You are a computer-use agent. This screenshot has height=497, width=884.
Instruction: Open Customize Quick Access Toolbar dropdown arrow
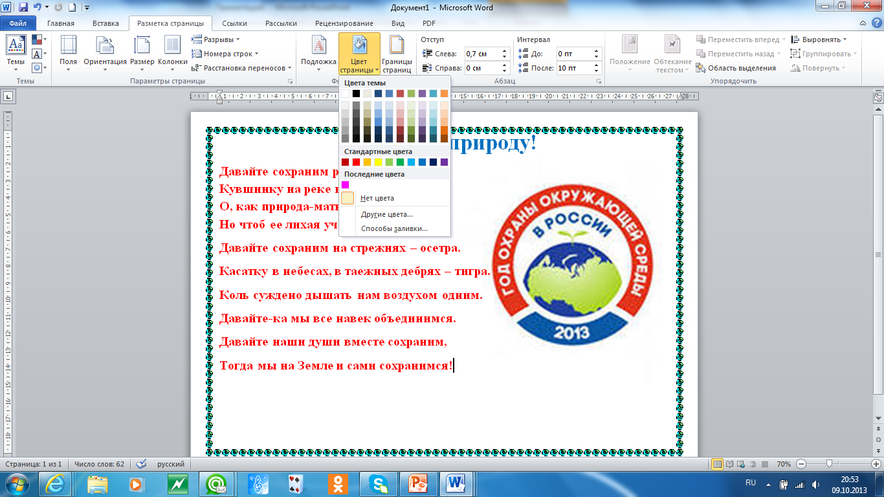point(87,8)
